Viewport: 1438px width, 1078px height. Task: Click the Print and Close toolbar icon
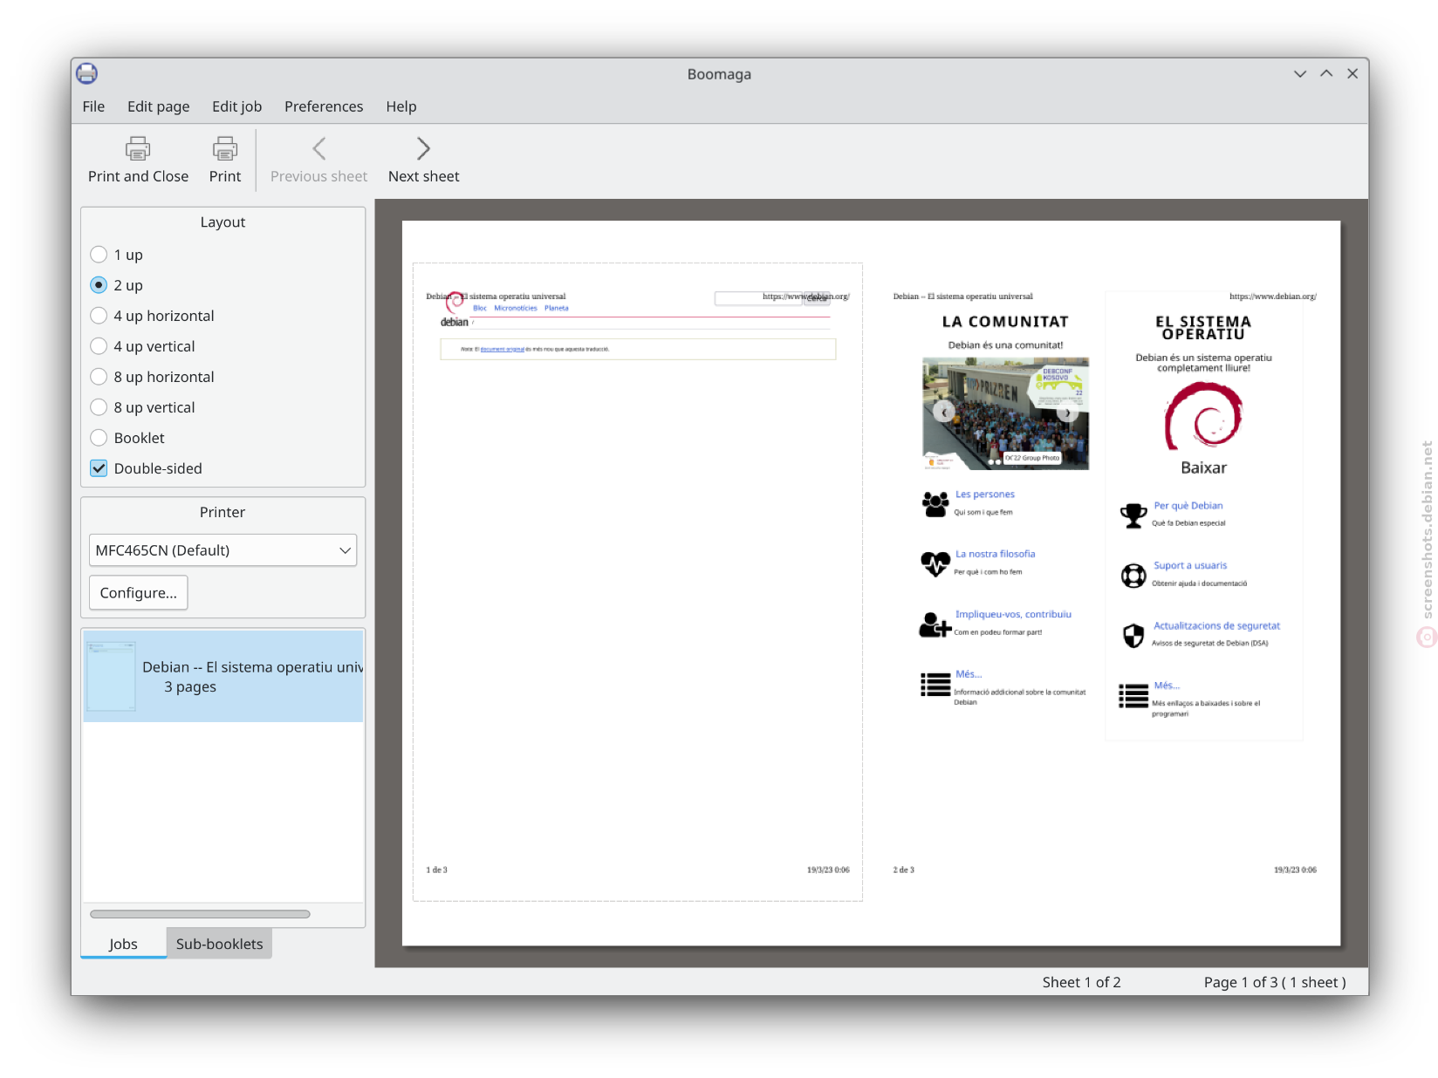tap(138, 149)
